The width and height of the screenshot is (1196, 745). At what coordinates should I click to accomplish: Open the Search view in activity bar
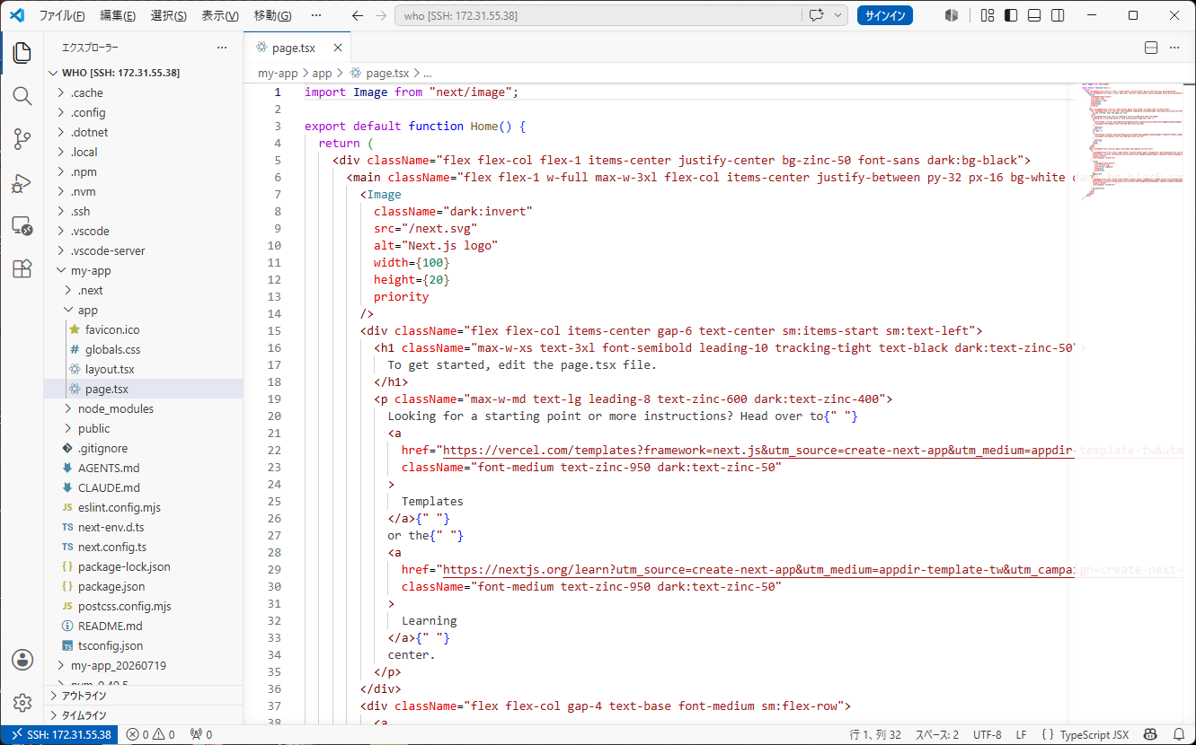22,96
